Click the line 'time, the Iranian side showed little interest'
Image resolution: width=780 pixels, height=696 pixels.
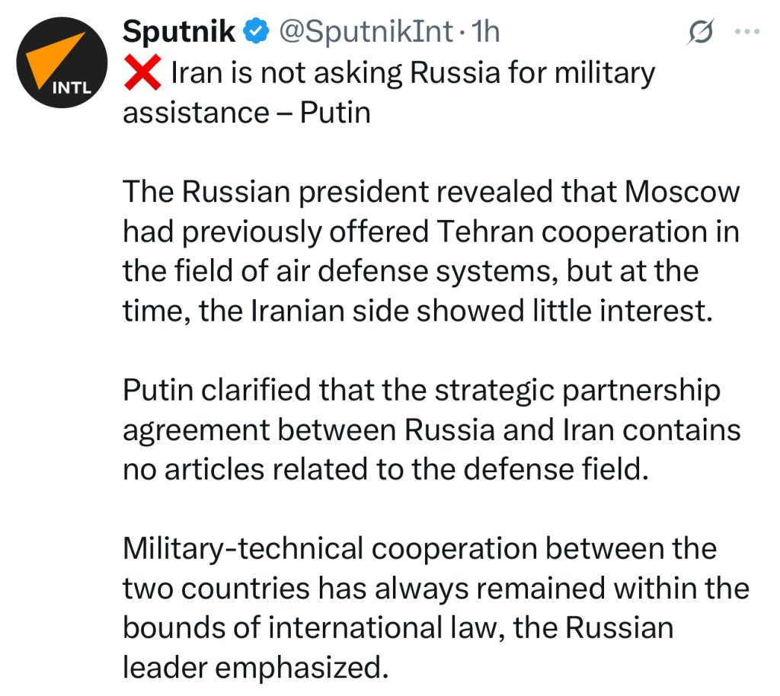(x=418, y=311)
